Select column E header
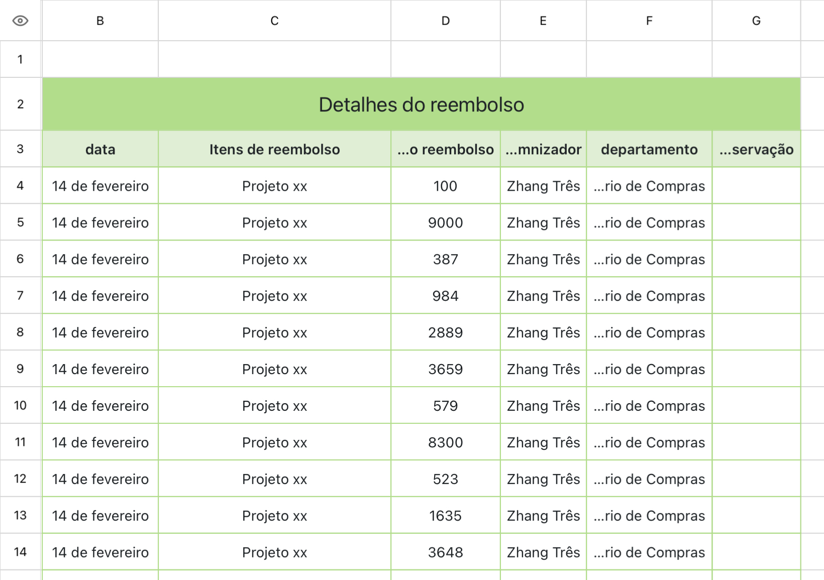This screenshot has height=580, width=824. 543,21
